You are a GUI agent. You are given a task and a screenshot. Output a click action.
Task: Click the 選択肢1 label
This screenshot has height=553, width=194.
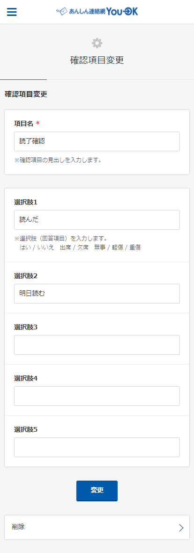26,202
